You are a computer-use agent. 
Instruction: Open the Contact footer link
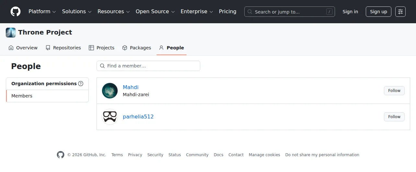[x=236, y=155]
